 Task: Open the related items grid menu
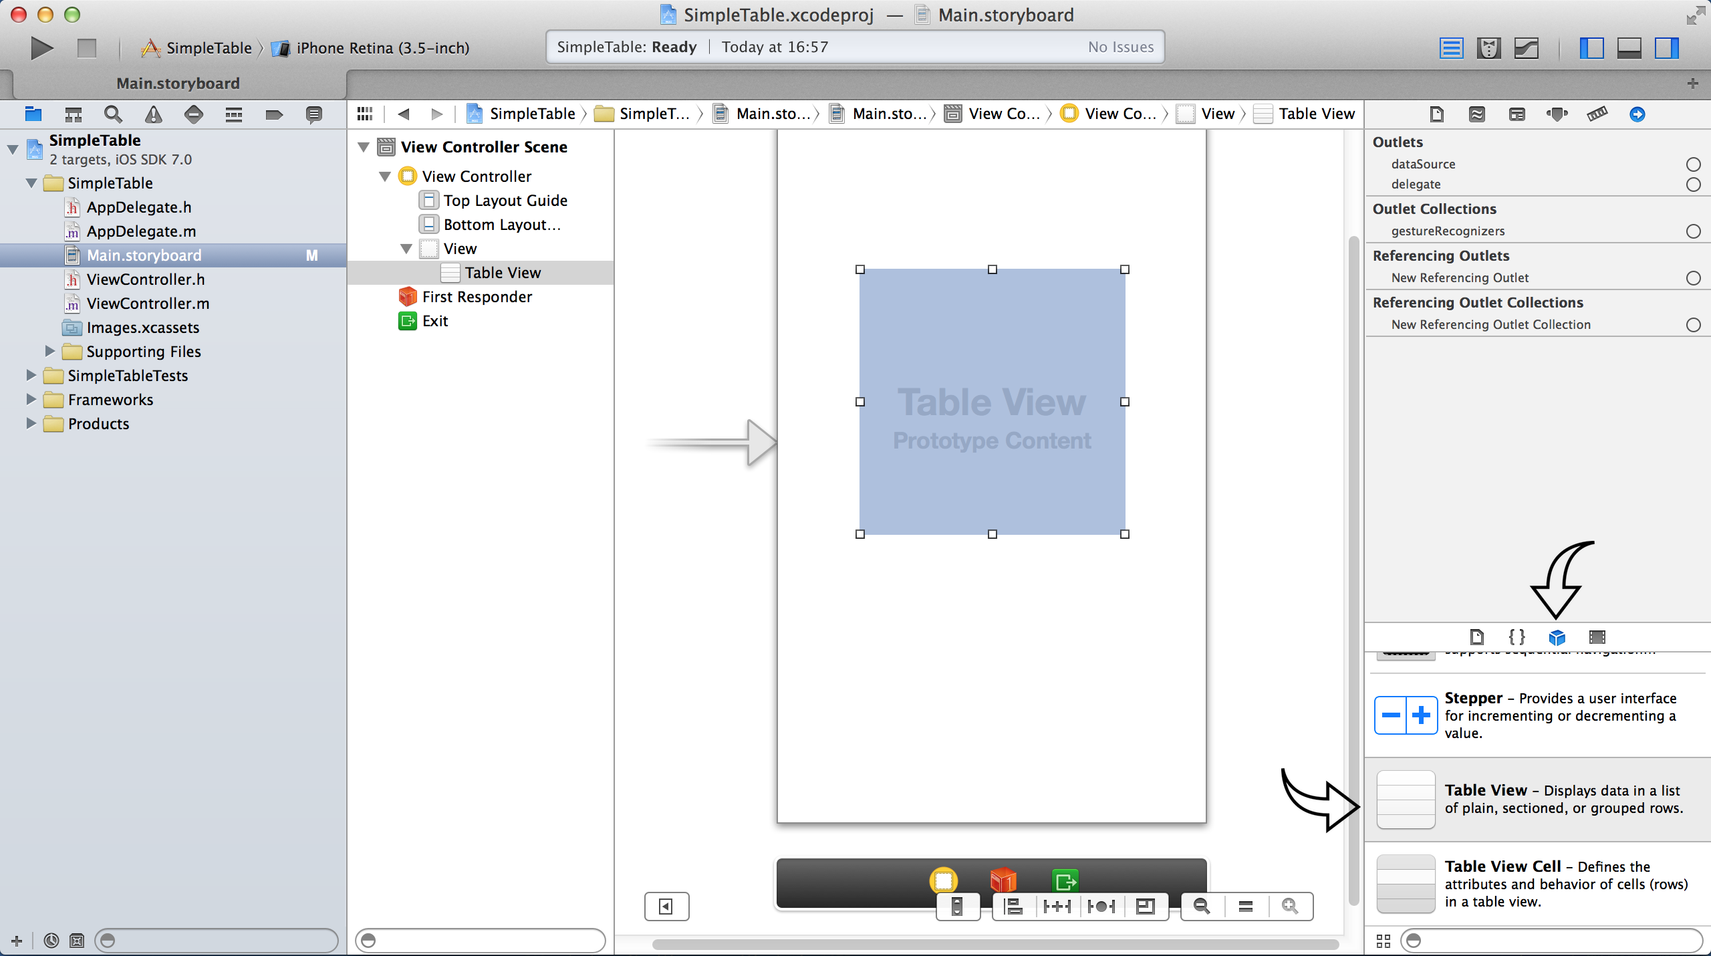(364, 114)
